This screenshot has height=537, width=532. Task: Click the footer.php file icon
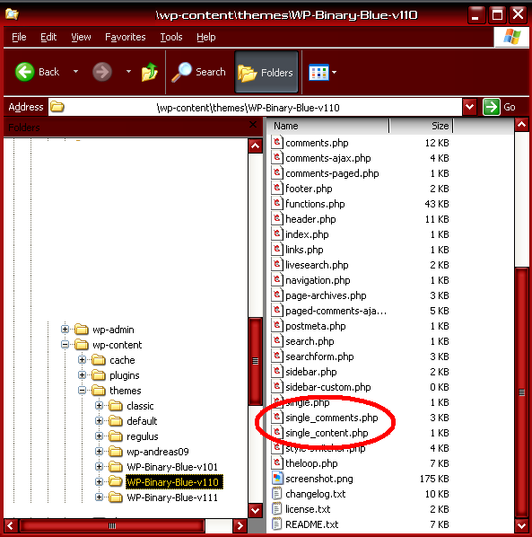coord(277,188)
